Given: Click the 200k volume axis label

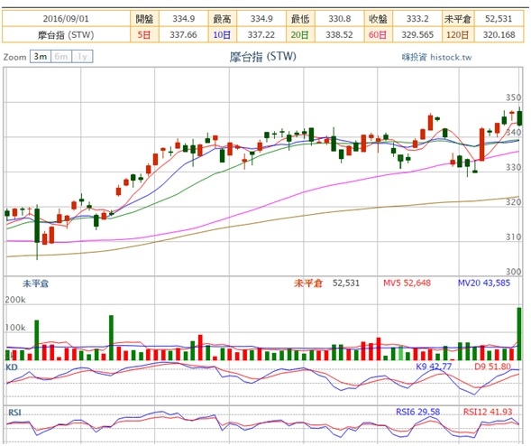Looking at the screenshot, I should coord(15,300).
